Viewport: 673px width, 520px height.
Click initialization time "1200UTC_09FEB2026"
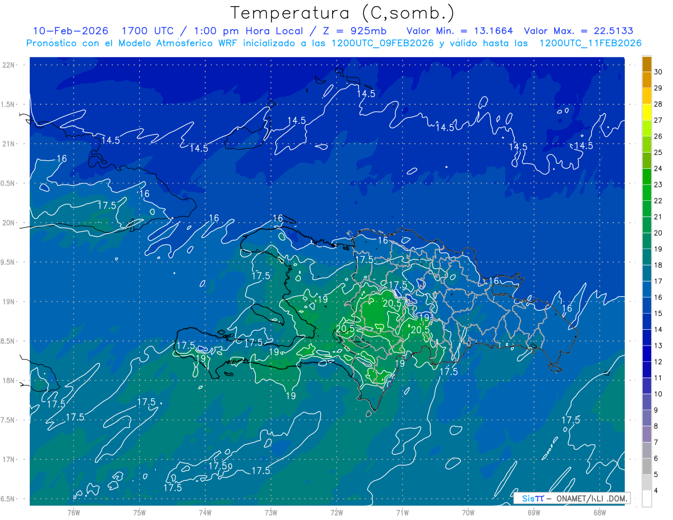click(384, 43)
